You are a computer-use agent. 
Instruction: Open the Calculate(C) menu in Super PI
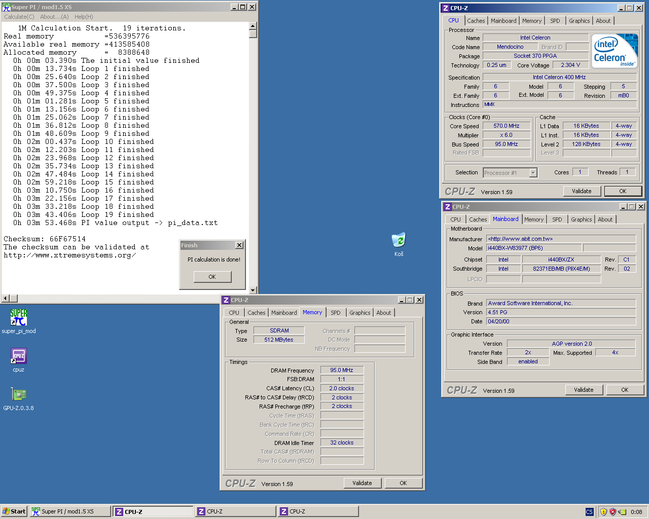(19, 17)
